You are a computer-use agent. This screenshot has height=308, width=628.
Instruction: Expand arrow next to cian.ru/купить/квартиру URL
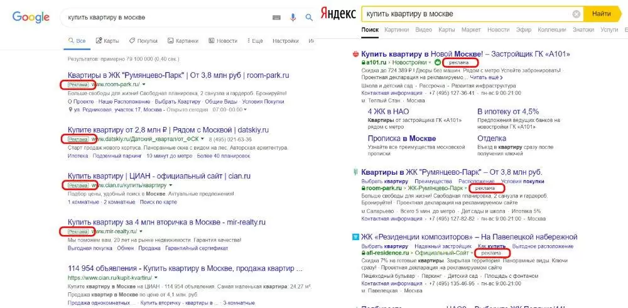171,185
